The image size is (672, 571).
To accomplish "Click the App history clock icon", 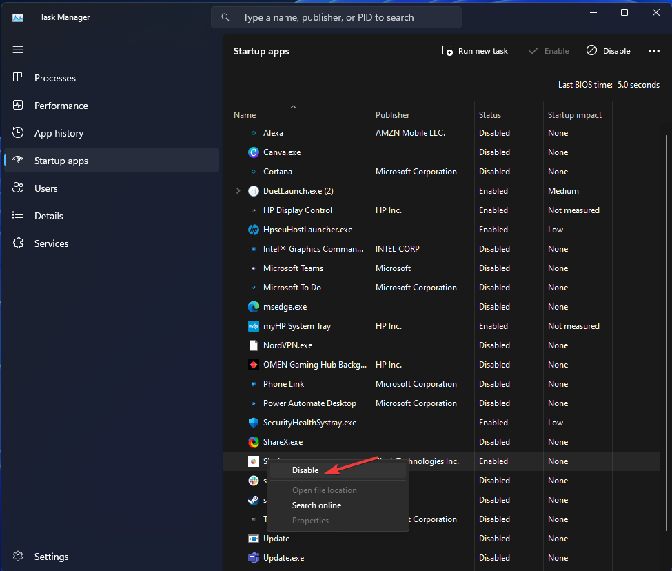I will (18, 132).
